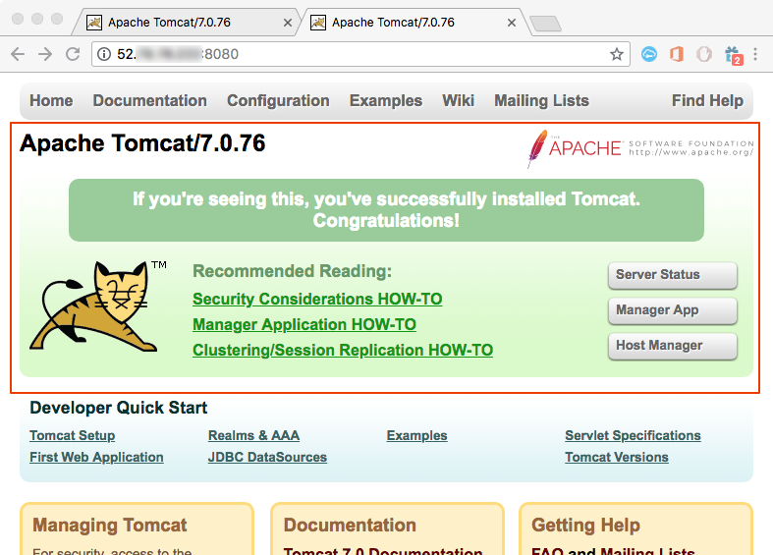Focus the address bar showing port 8080
The width and height of the screenshot is (773, 555).
pos(360,54)
